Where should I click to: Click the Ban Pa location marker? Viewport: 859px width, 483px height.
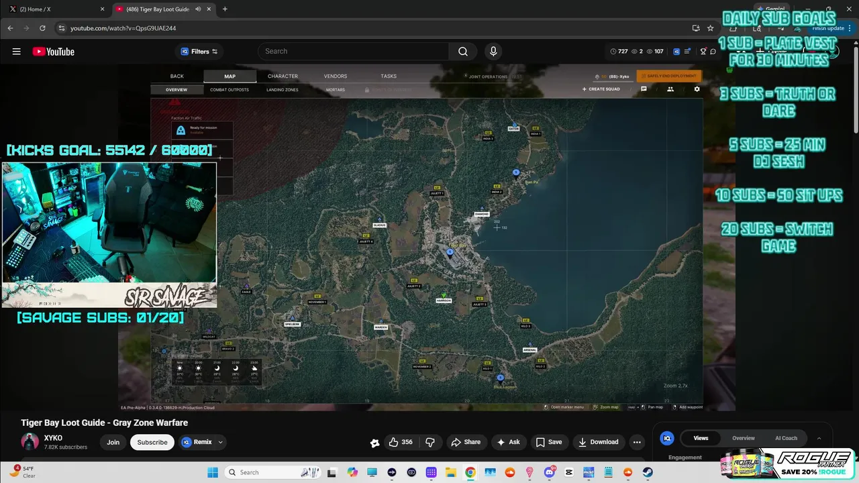(516, 173)
